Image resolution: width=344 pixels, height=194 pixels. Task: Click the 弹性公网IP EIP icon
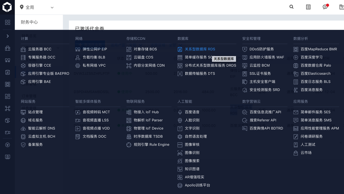78,49
